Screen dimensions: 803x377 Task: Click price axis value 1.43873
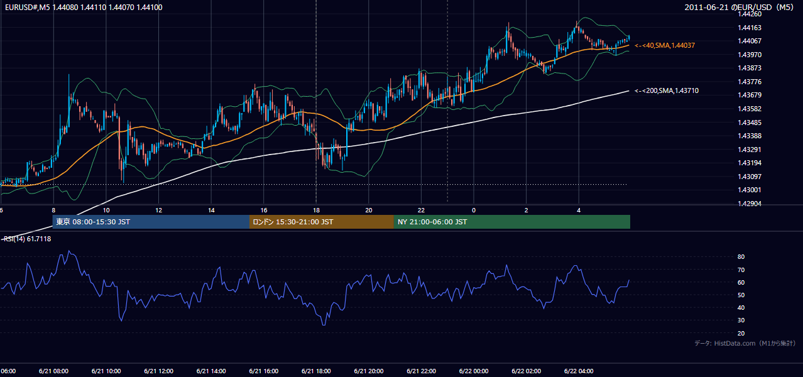[x=751, y=68]
